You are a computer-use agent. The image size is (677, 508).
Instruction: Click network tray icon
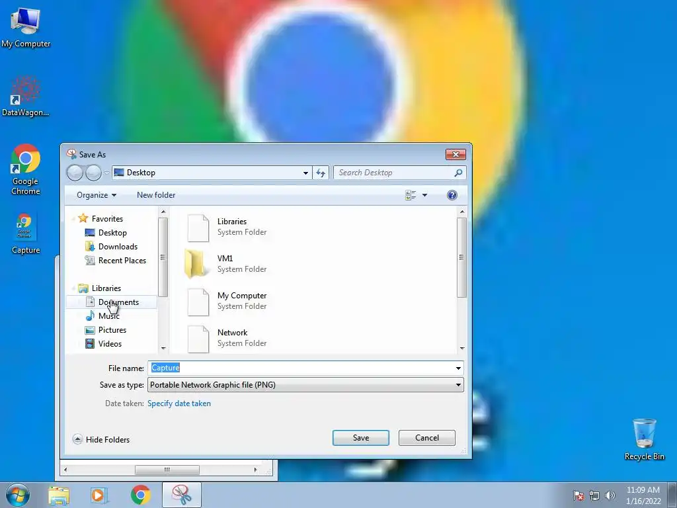(x=594, y=495)
